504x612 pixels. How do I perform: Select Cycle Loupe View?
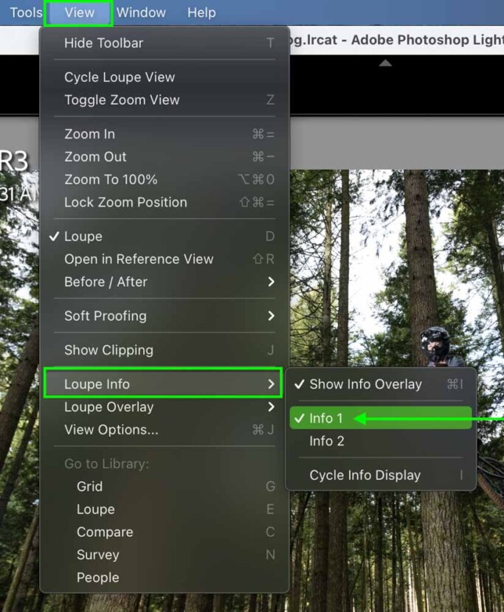point(165,77)
